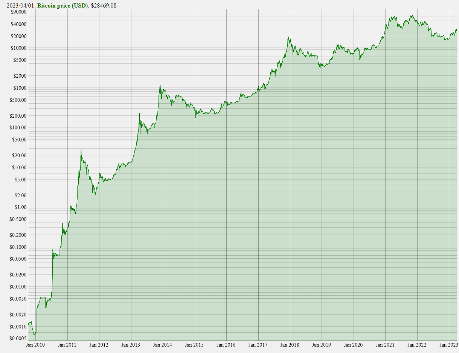
Task: Click the Jan 2015 x-axis label
Action: (x=195, y=345)
